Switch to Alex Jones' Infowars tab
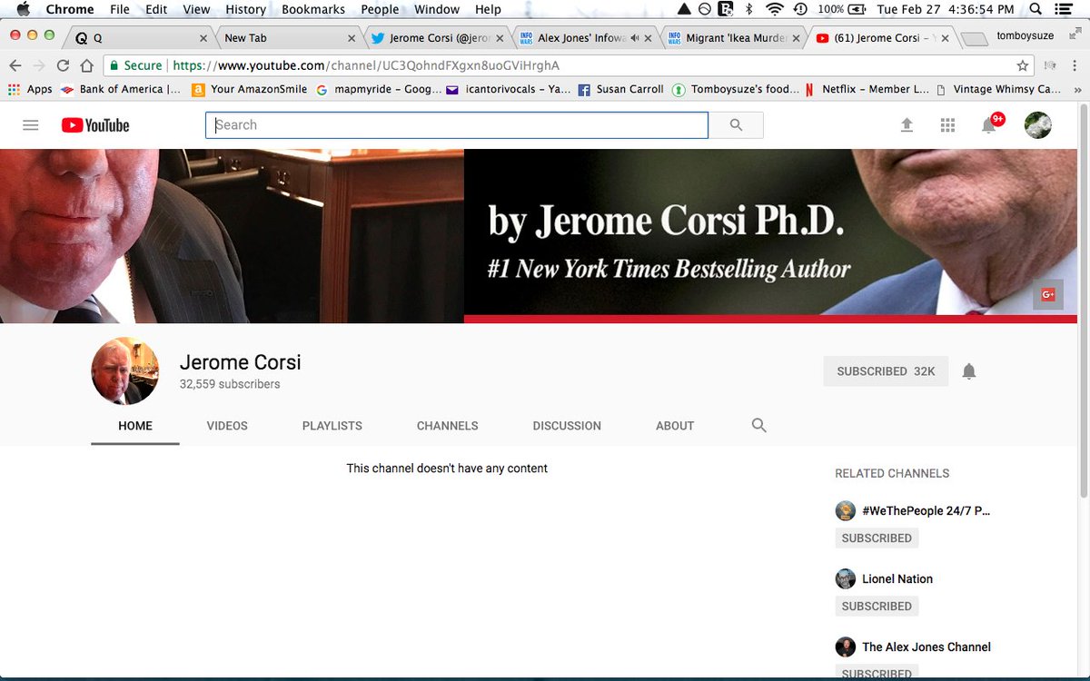Screen dimensions: 1090x681 (x=585, y=38)
